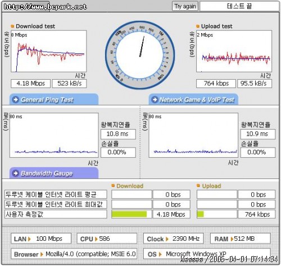Screen dimensions: 281x266
Task: Click the orange bullet next to Download test
Action: (x=12, y=26)
